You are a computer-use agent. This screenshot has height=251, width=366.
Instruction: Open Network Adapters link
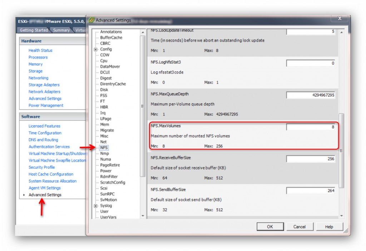coord(44,92)
